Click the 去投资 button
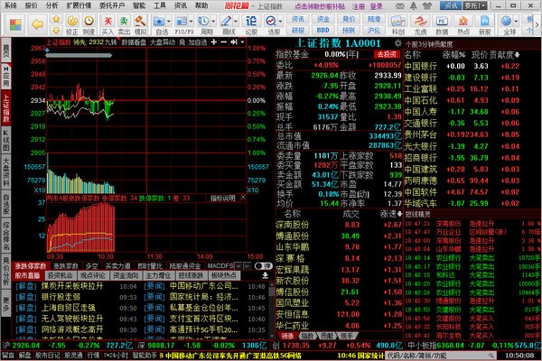The height and width of the screenshot is (361, 542). [x=387, y=54]
